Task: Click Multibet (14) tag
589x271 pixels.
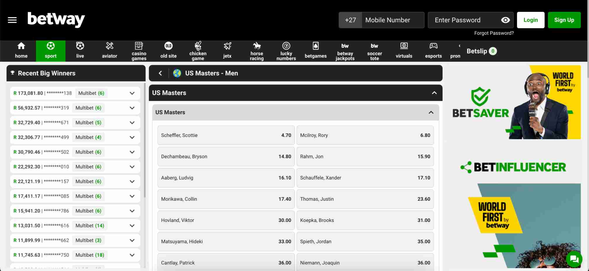Action: coord(90,226)
